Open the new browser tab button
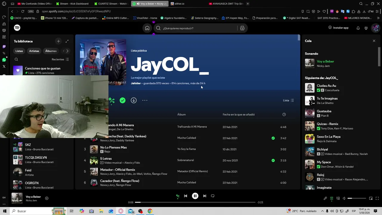The image size is (382, 215). (x=248, y=4)
